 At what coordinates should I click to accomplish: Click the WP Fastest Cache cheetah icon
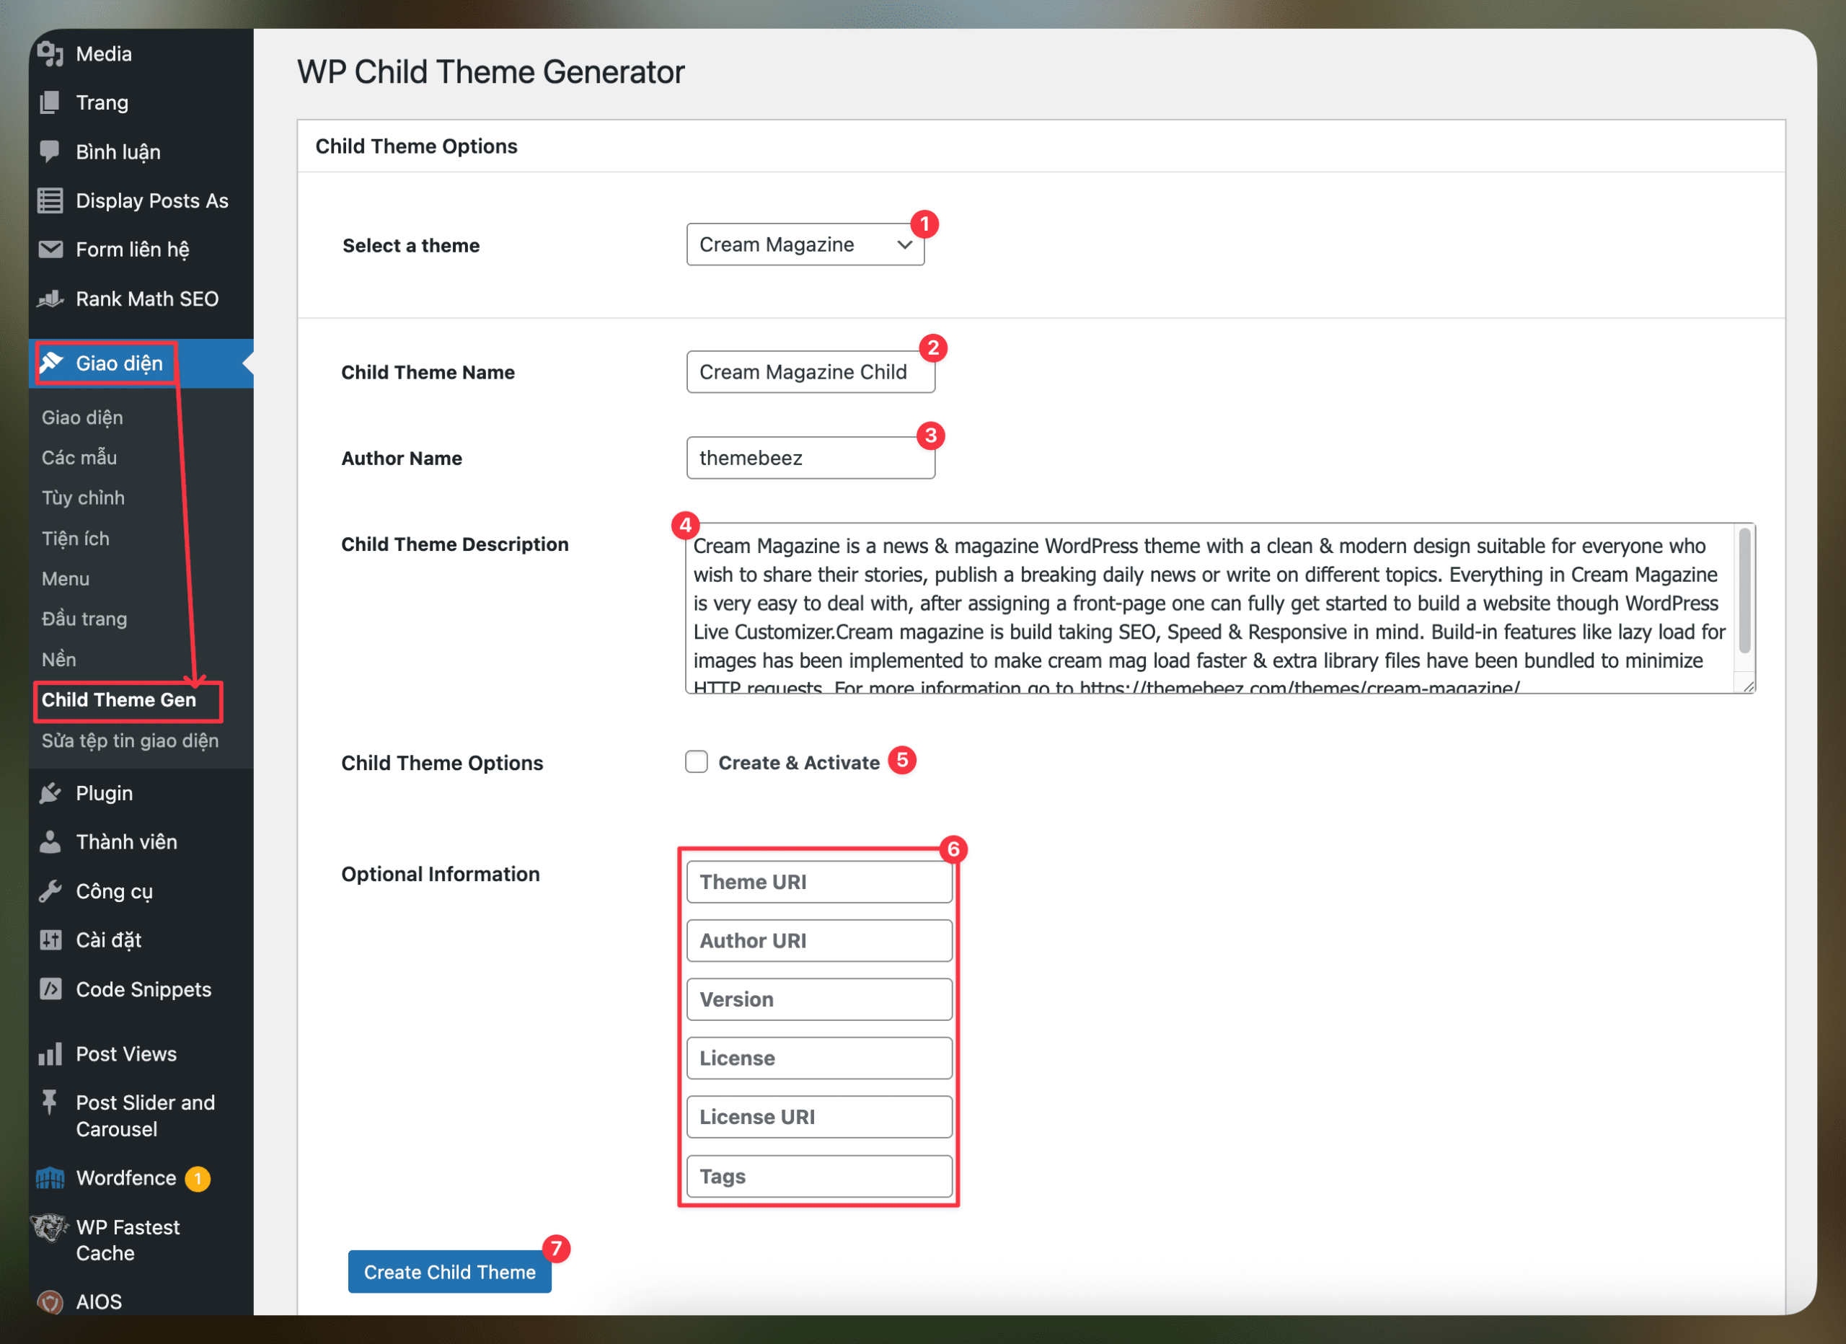coord(49,1226)
